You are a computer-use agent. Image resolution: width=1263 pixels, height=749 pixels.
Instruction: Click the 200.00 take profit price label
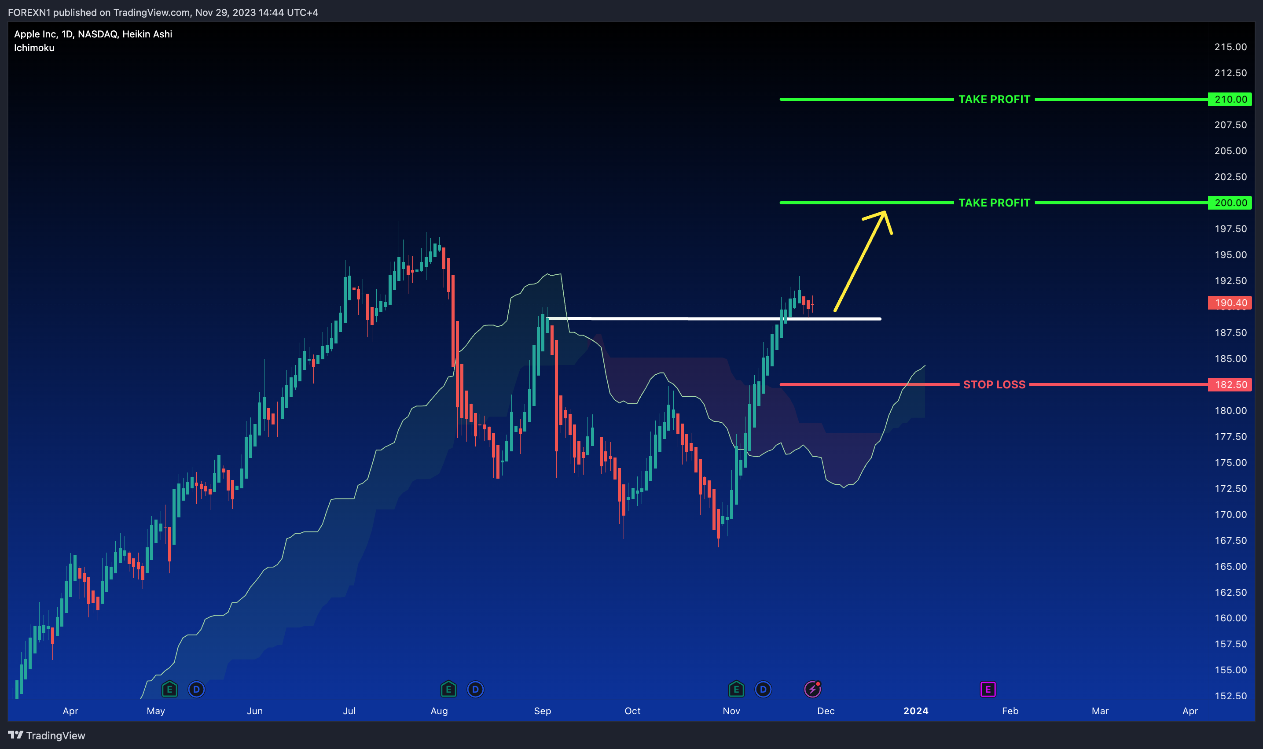[1230, 203]
